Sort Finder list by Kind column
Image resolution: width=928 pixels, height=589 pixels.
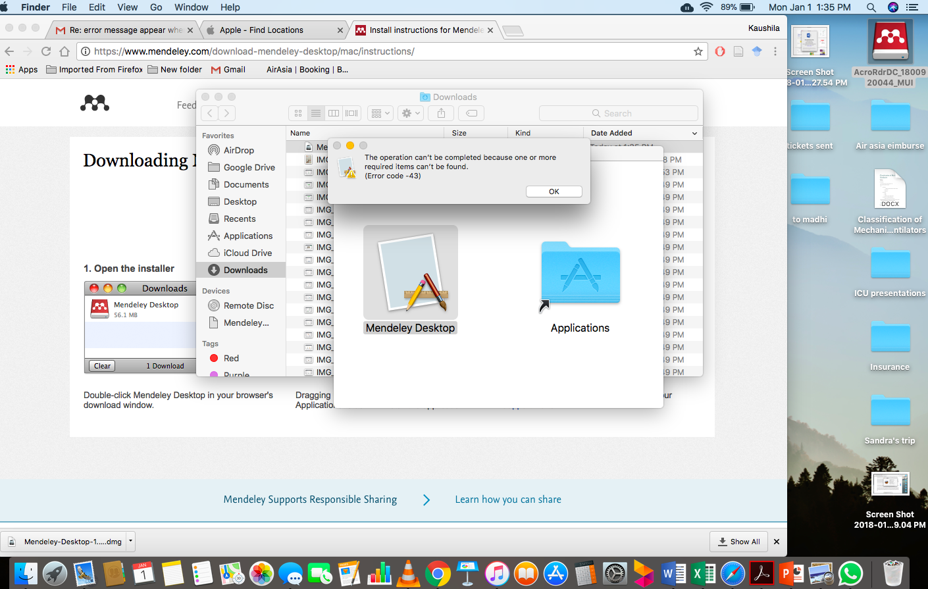click(547, 133)
